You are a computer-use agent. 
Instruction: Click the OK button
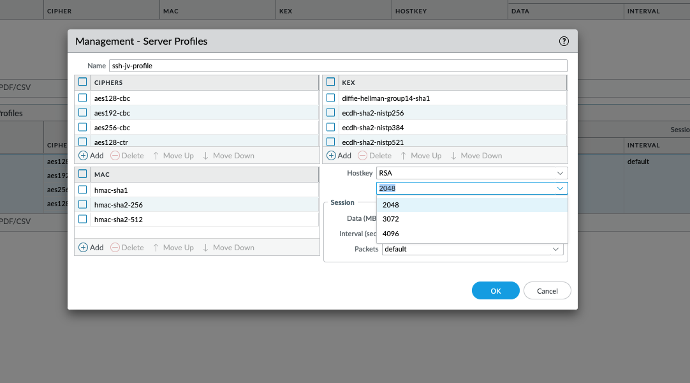tap(495, 291)
